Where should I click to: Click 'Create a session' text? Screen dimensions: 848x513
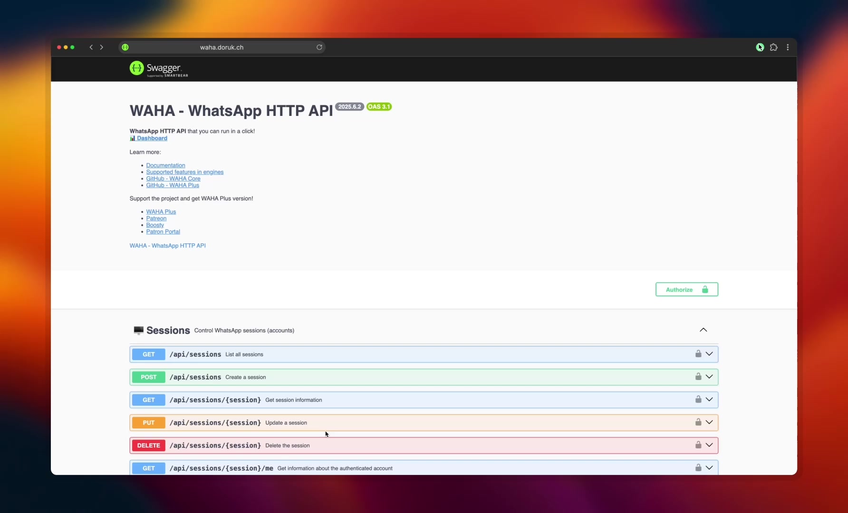pos(246,377)
